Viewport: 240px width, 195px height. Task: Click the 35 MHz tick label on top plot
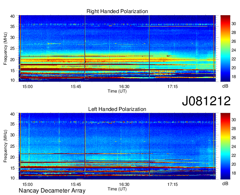12,26
